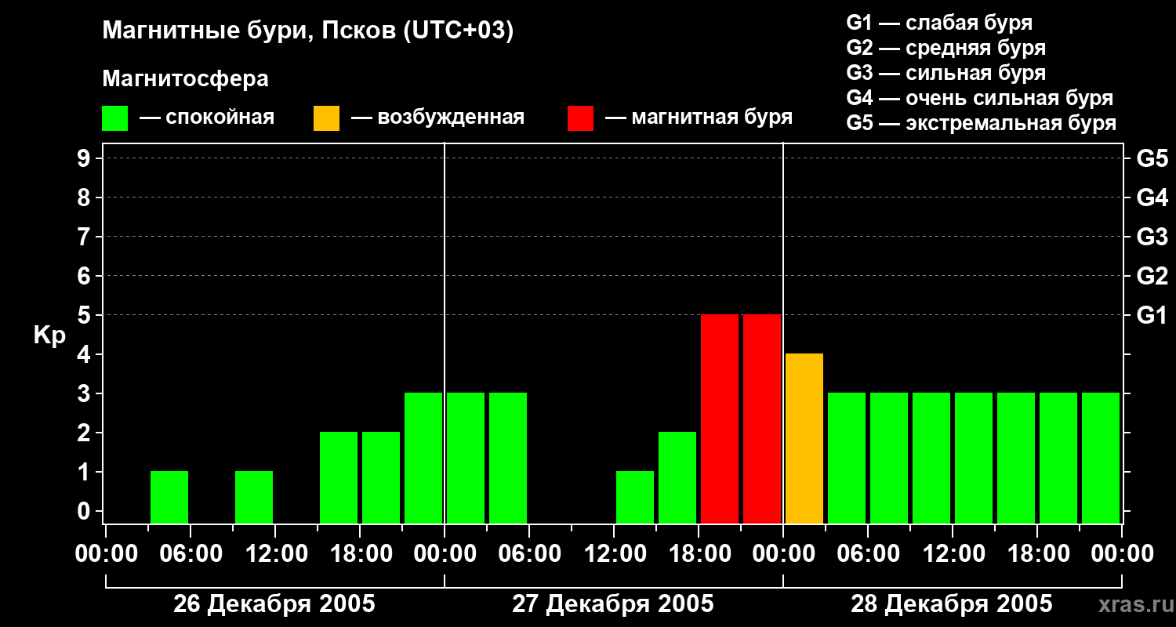The width and height of the screenshot is (1176, 627).
Task: Click the G2 label on the right axis
Action: [x=1152, y=276]
